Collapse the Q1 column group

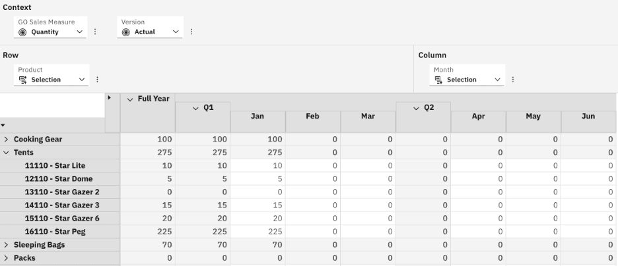pyautogui.click(x=195, y=108)
